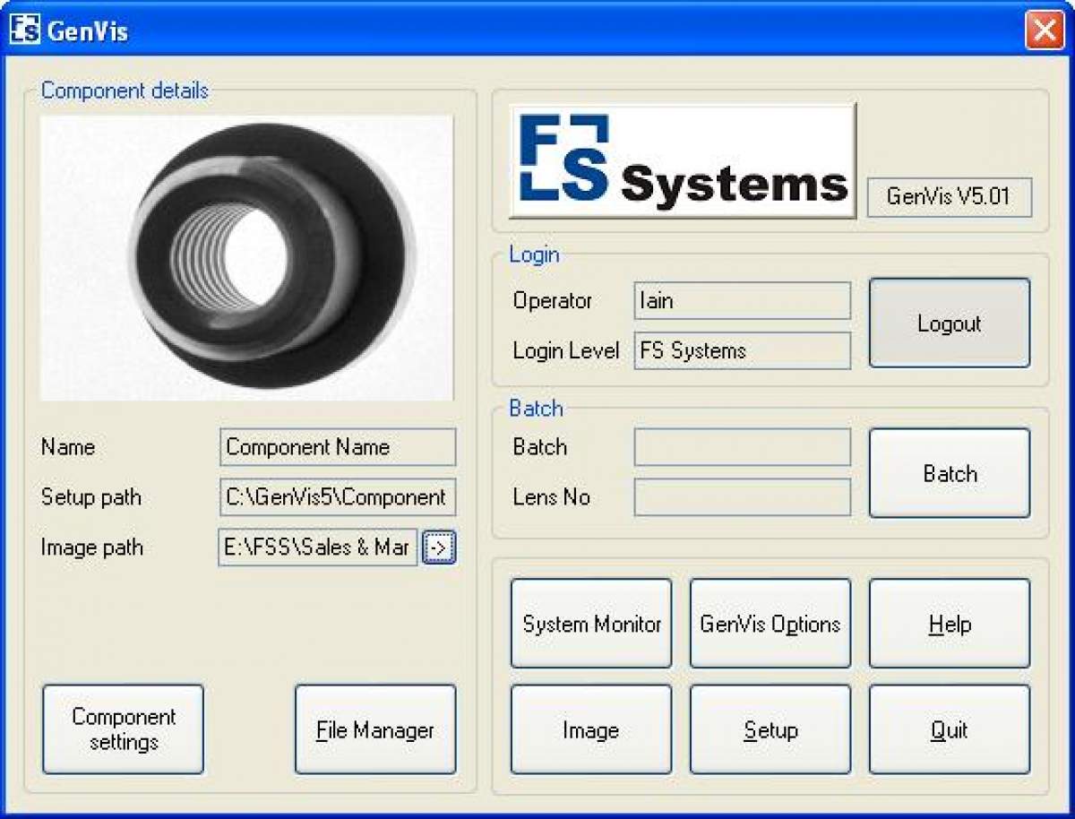Click the Setup path label
1075x819 pixels.
(x=91, y=497)
